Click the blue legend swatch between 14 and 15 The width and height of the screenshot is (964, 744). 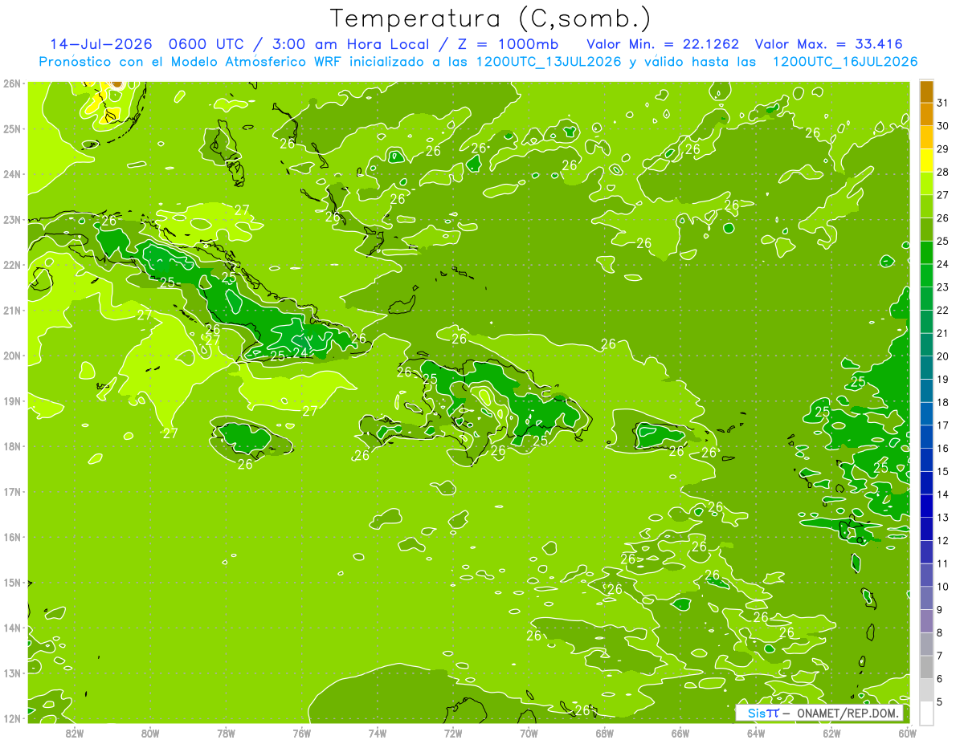(926, 482)
